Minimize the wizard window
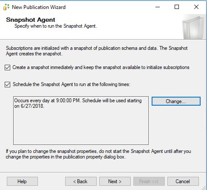Image resolution: width=207 pixels, height=190 pixels. pos(158,7)
